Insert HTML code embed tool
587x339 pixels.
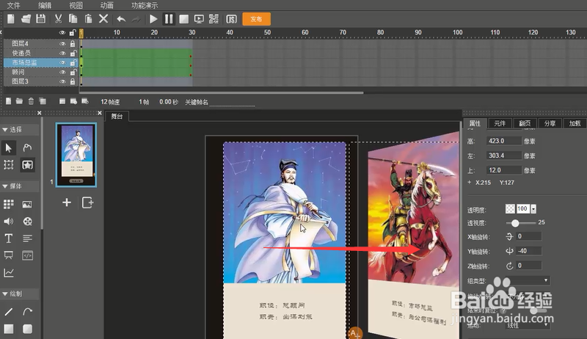point(27,255)
